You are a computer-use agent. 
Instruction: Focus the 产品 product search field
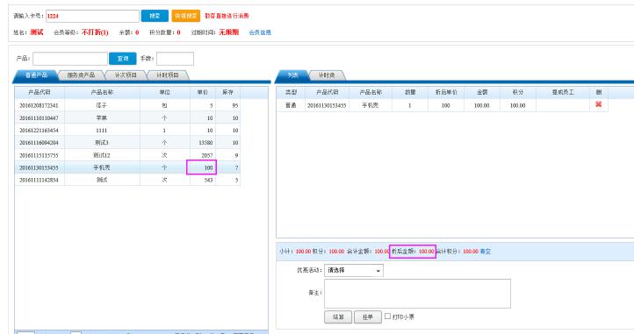pos(70,59)
